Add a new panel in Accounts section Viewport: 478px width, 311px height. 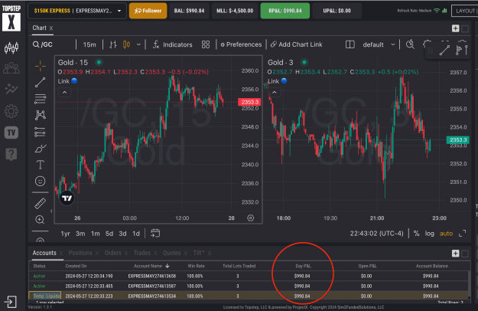pos(456,254)
